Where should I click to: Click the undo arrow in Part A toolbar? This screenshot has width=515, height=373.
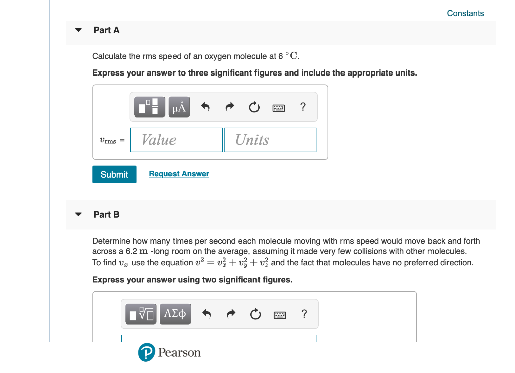(205, 107)
